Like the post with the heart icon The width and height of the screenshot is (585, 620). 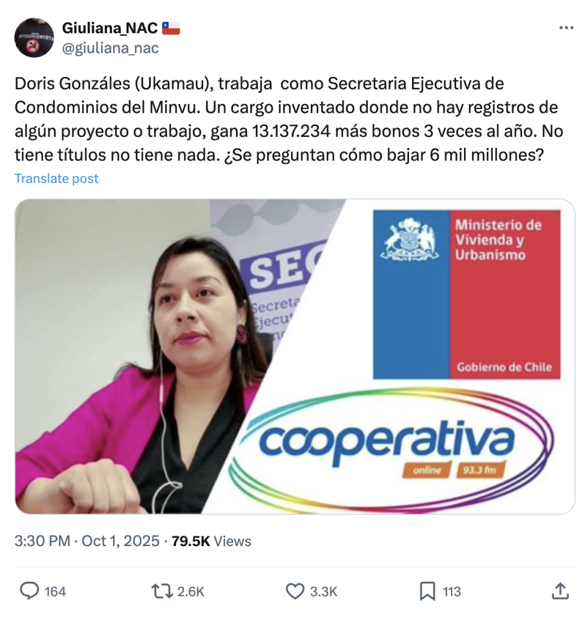pos(295,591)
